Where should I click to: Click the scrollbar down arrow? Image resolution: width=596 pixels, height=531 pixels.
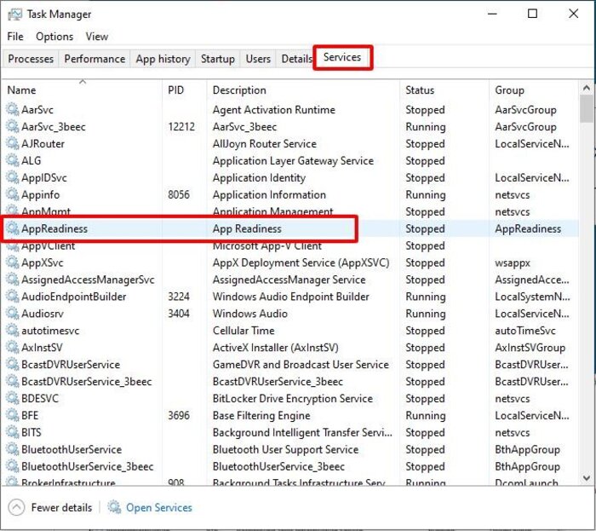[587, 478]
